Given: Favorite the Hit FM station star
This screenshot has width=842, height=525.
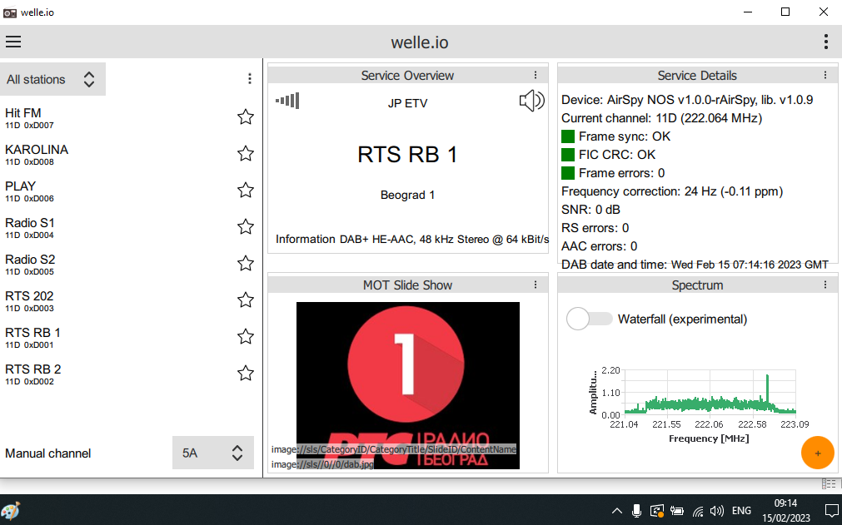Looking at the screenshot, I should [x=246, y=117].
